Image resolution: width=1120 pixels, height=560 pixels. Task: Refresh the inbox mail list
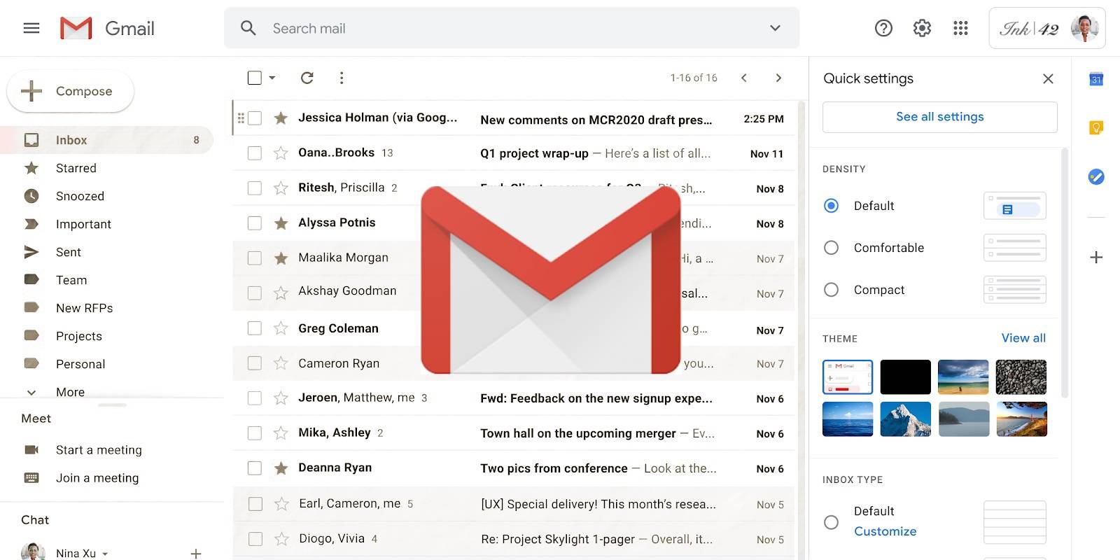307,78
